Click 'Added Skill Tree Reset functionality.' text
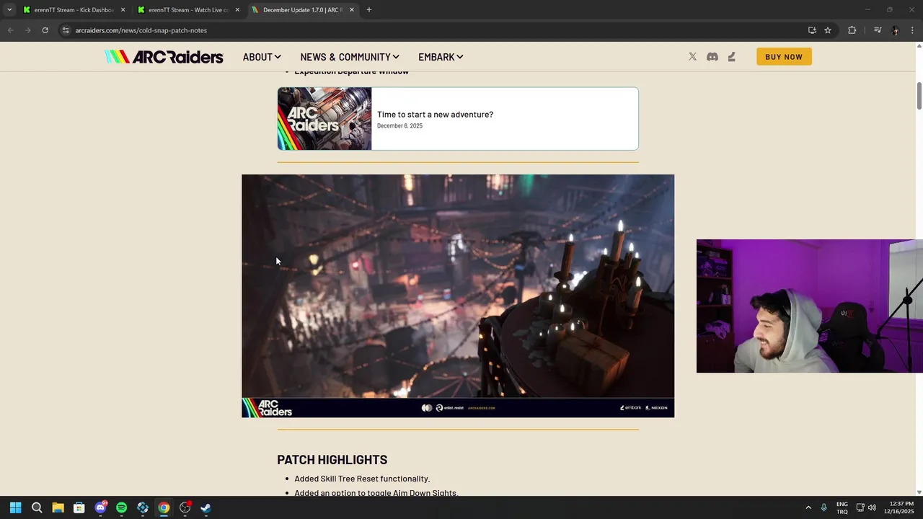 click(362, 479)
